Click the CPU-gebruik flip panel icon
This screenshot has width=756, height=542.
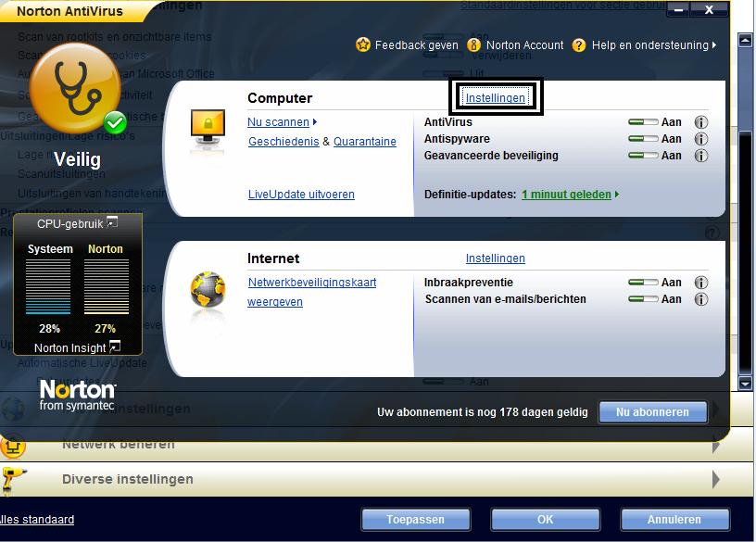coord(112,222)
